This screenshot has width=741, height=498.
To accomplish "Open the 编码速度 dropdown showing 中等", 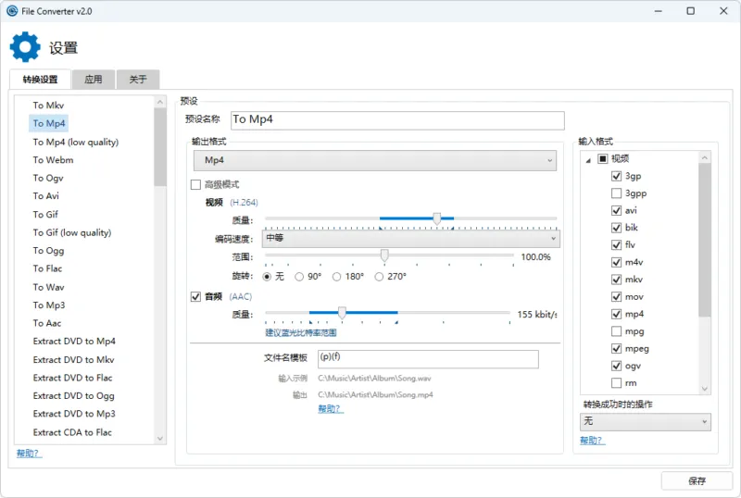I will [410, 238].
